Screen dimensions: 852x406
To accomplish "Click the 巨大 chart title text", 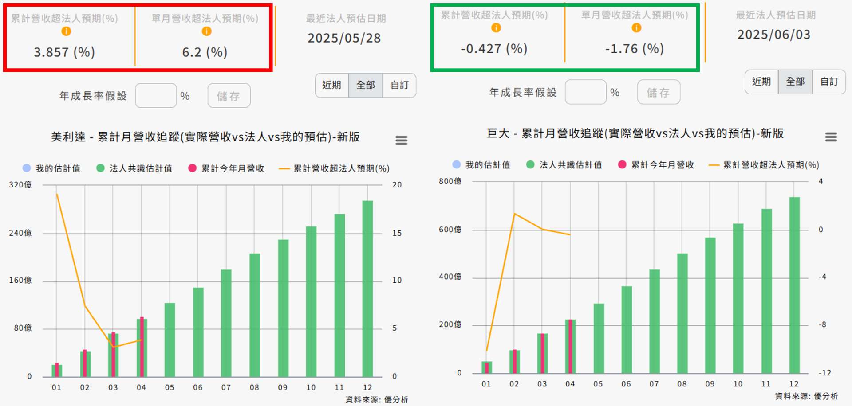I will [x=635, y=133].
